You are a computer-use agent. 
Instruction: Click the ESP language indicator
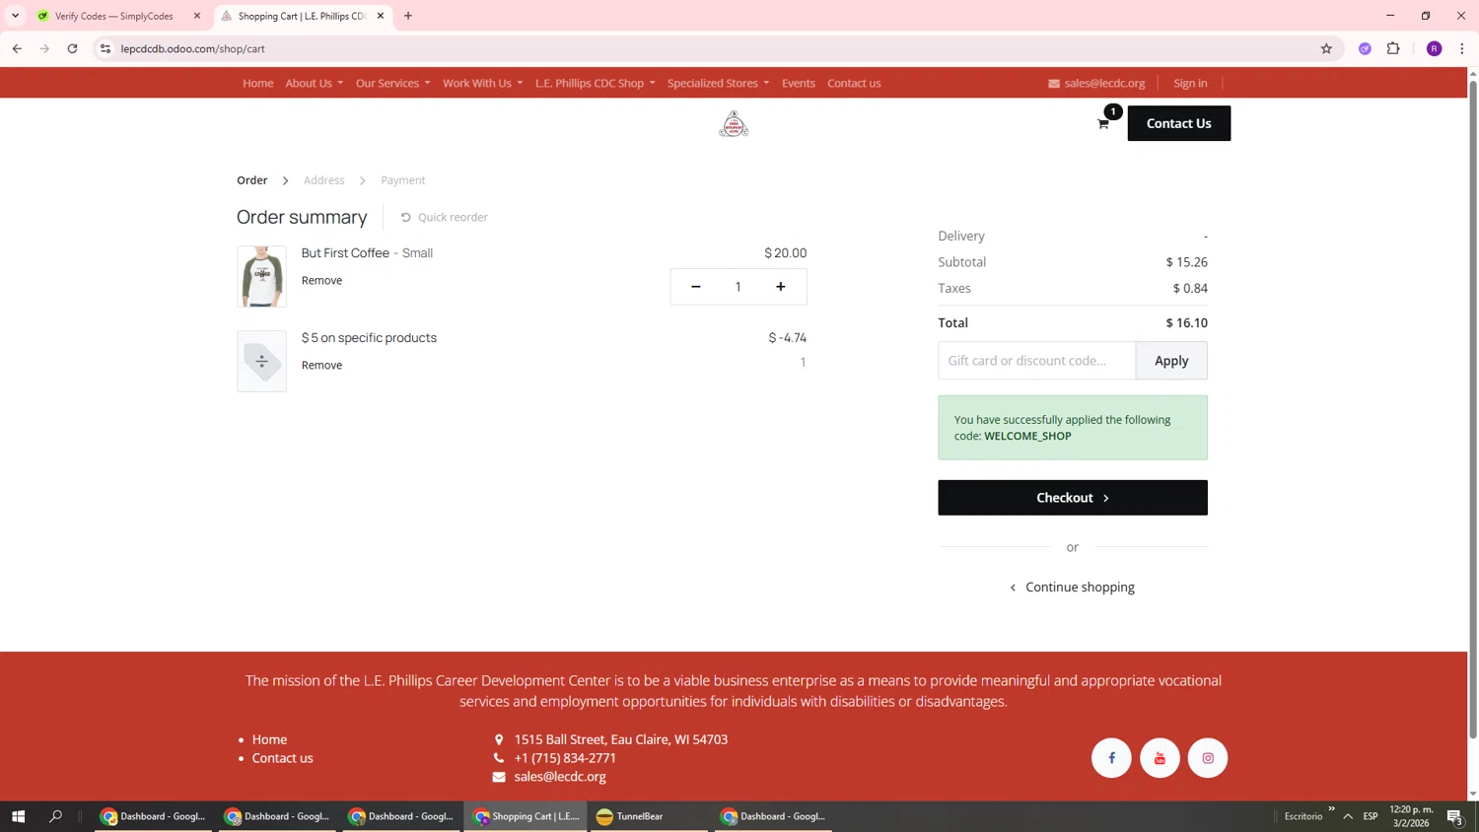pos(1371,816)
